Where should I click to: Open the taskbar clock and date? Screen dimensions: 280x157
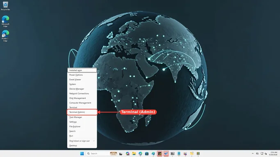pyautogui.click(x=273, y=153)
